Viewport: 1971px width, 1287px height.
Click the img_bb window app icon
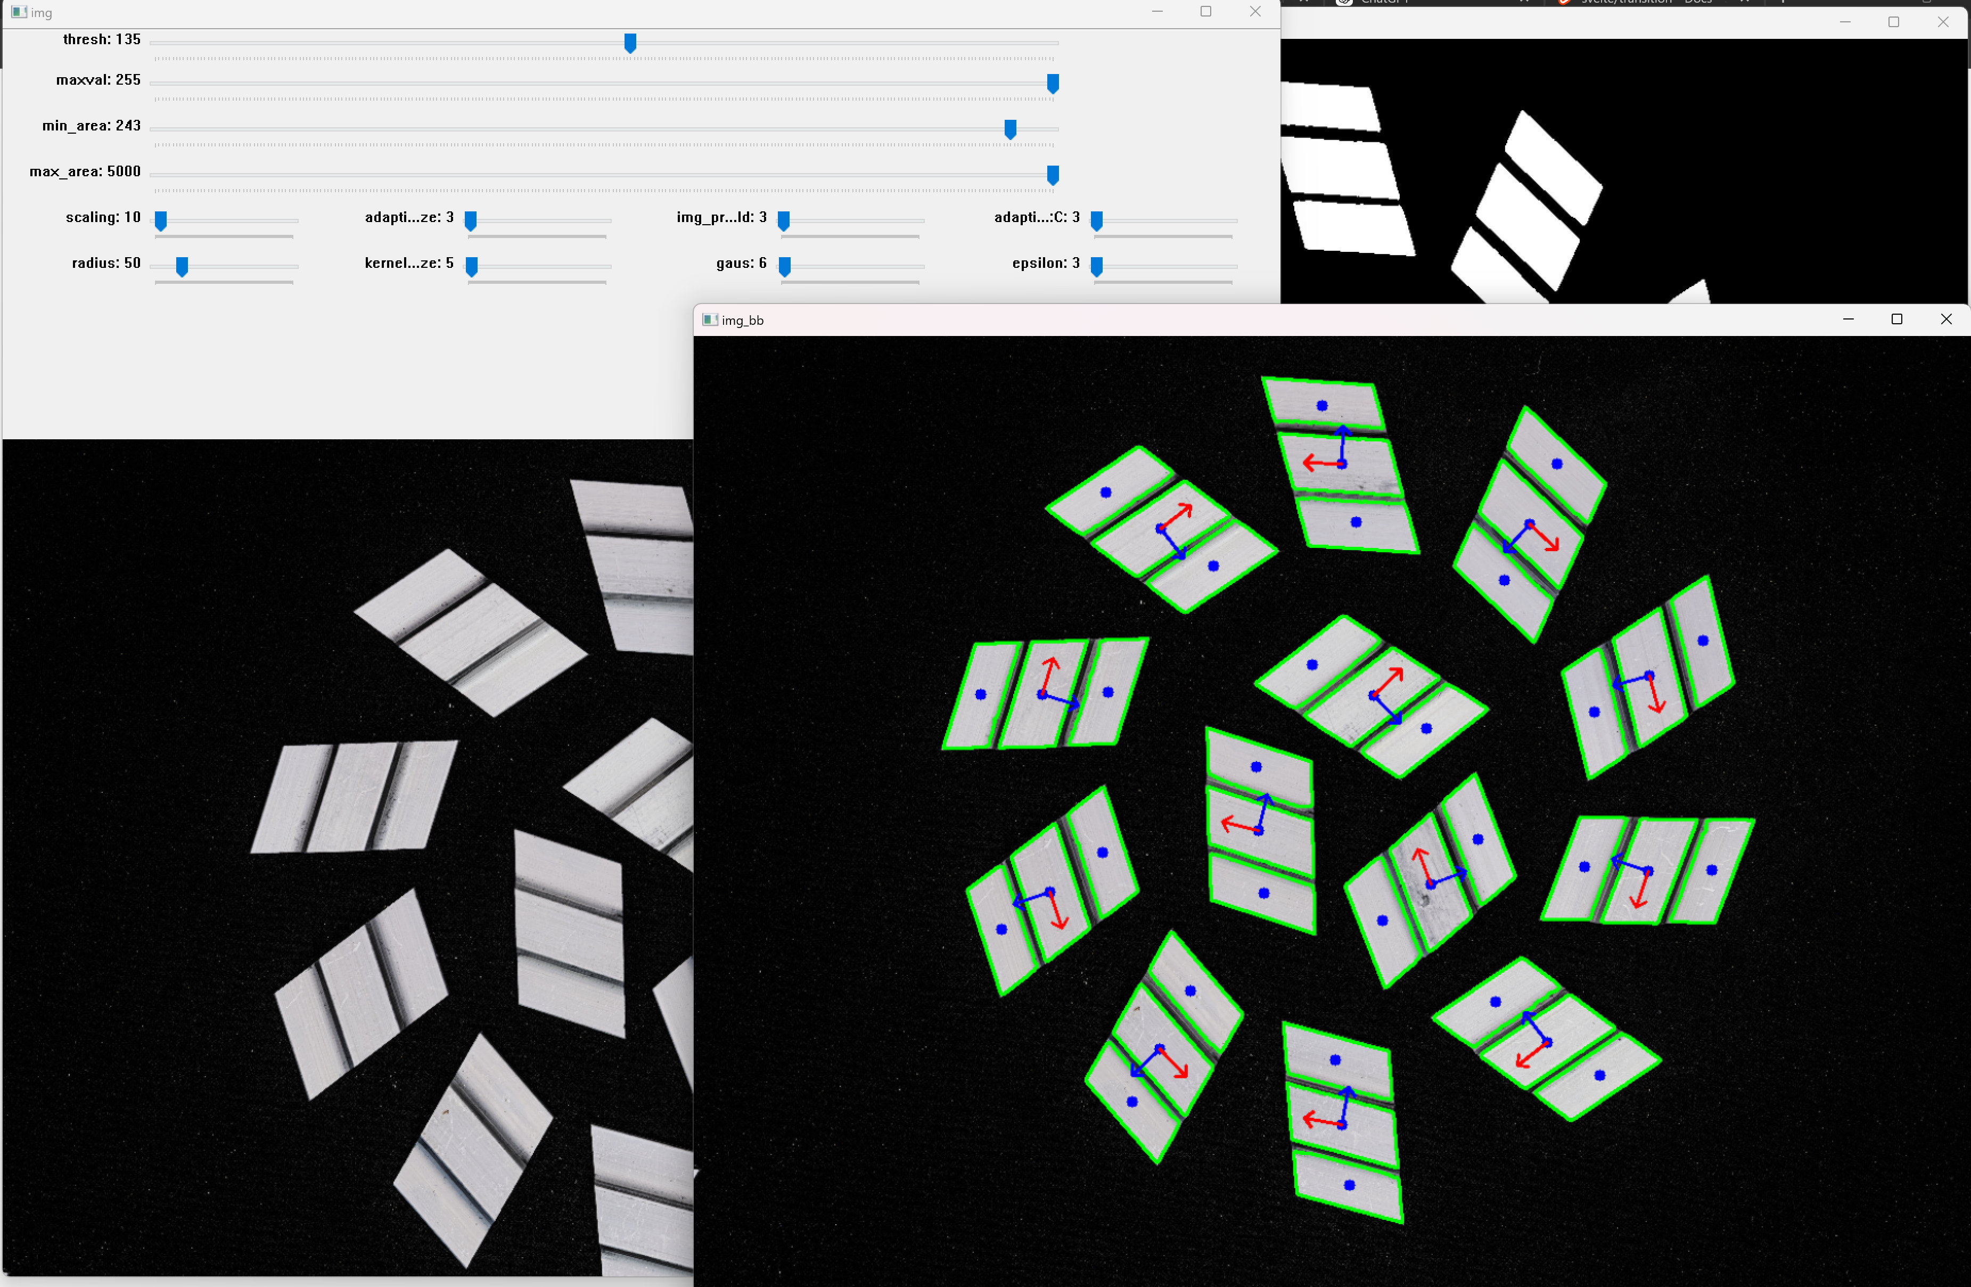[710, 319]
